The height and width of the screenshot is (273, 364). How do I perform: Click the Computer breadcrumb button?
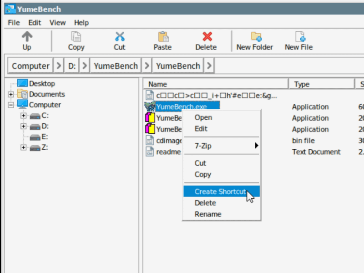30,66
